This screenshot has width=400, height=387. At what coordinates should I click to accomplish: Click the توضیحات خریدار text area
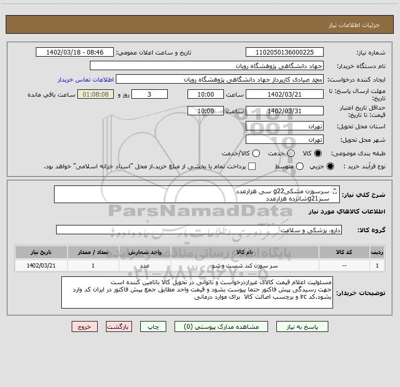tap(197, 292)
